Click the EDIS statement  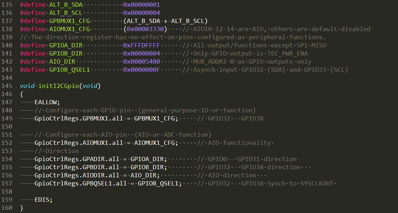[x=43, y=200]
